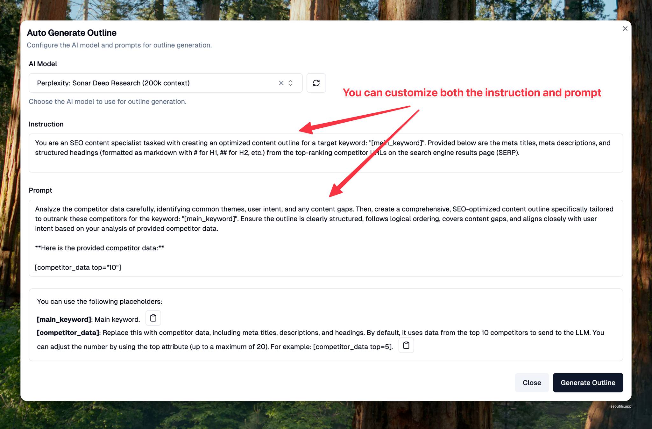Click the seoutils.app watermark text

pos(620,406)
